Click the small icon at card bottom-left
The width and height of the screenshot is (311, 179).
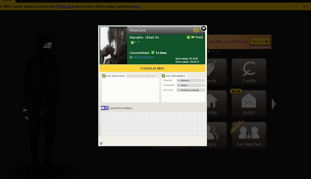(x=102, y=143)
